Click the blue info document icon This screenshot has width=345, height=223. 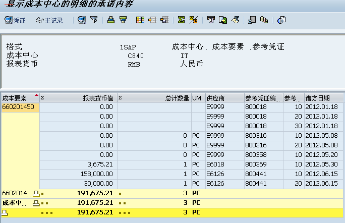pyautogui.click(x=281, y=20)
